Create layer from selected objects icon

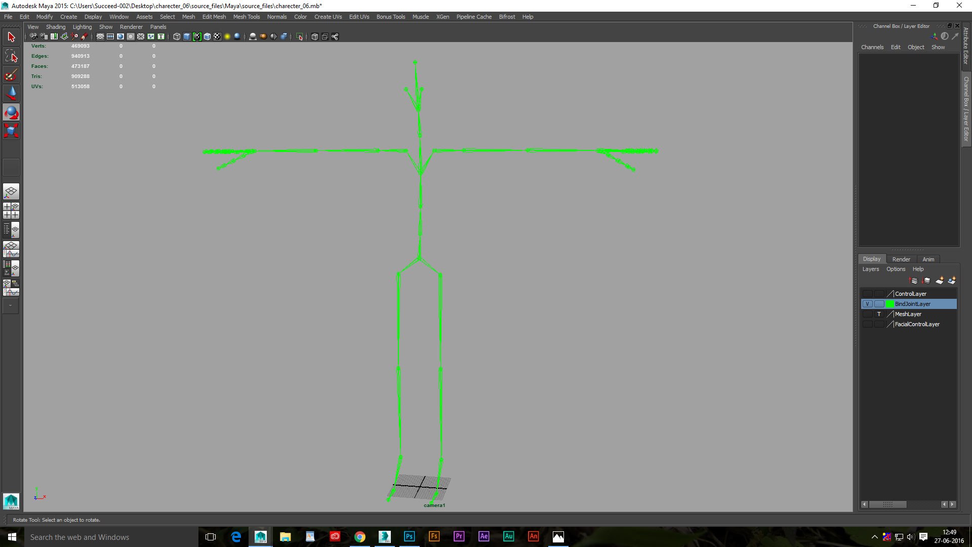tap(952, 281)
